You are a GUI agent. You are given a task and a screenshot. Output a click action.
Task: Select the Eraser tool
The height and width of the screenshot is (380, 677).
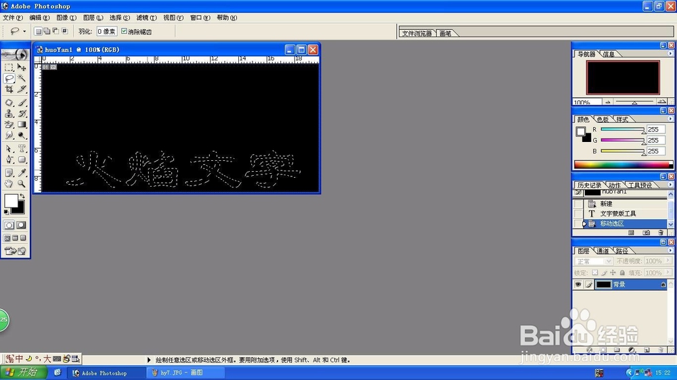click(x=9, y=124)
